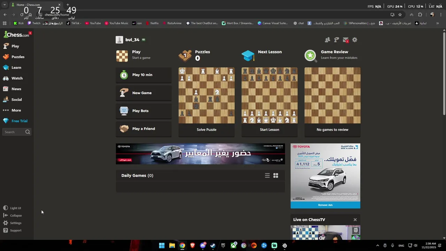Open the browser tab search dropdown

pyautogui.click(x=5, y=5)
